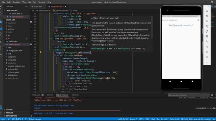216x121 pixels.
Task: Tap the home button on phone navigation bar
Action: pyautogui.click(x=181, y=81)
